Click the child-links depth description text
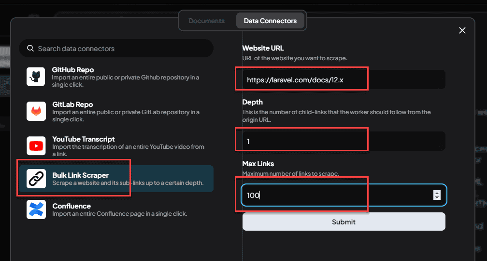 (x=336, y=116)
